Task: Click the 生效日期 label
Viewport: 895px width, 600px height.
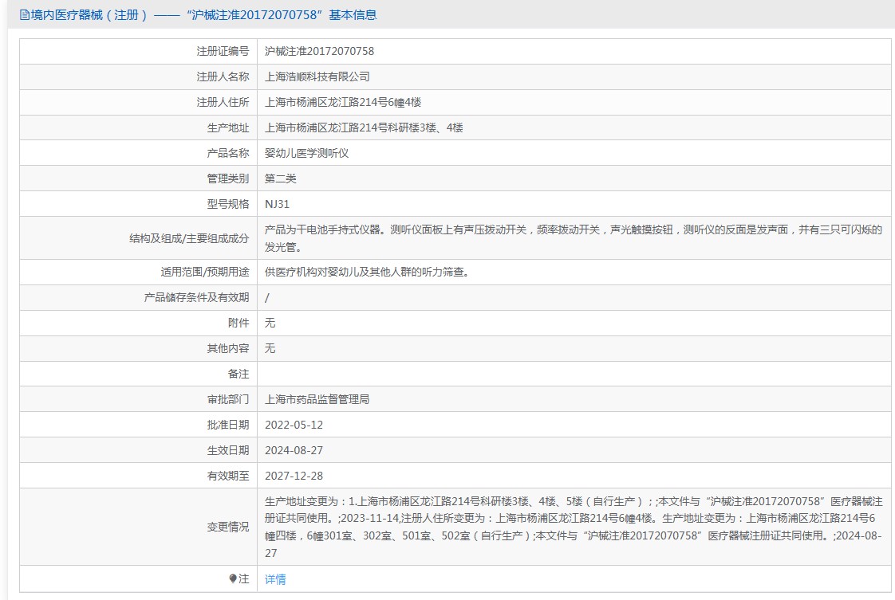Action: [228, 450]
